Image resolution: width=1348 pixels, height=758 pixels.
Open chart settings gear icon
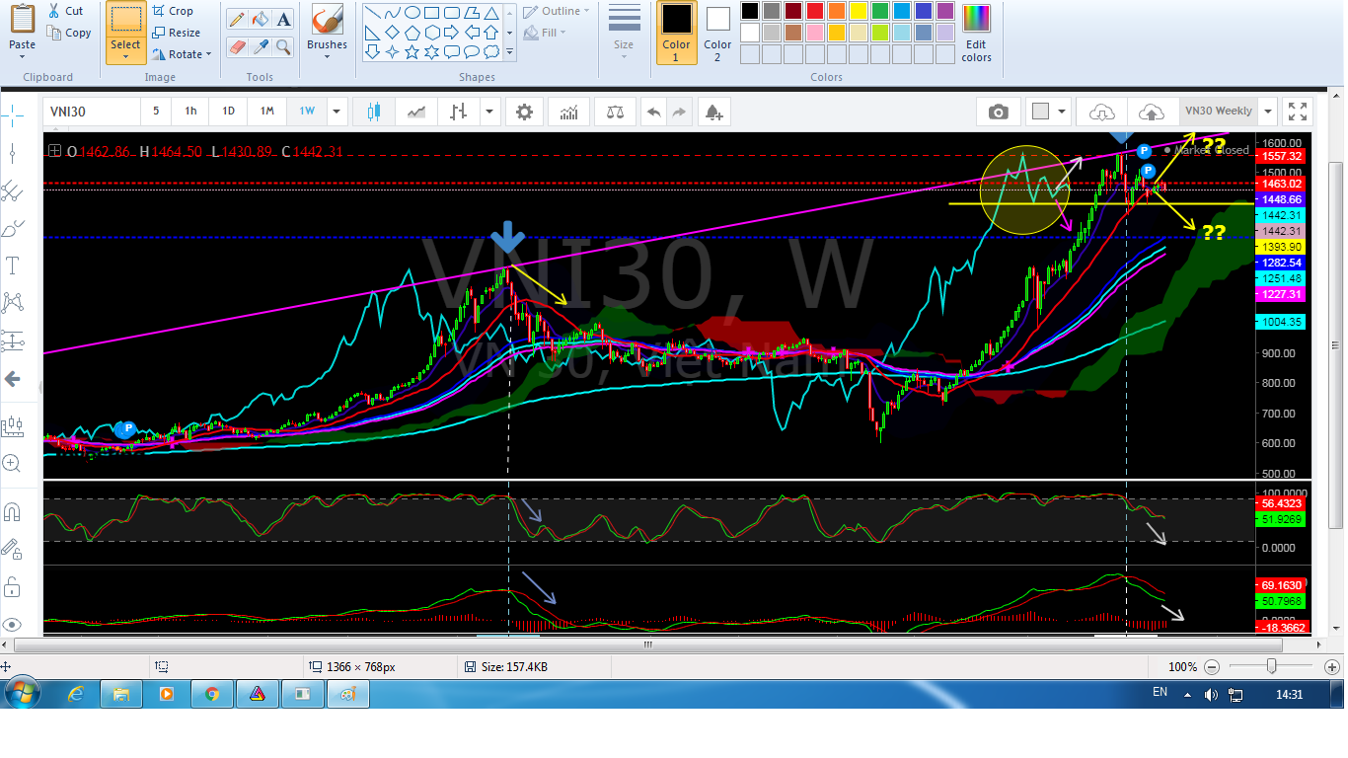click(525, 112)
